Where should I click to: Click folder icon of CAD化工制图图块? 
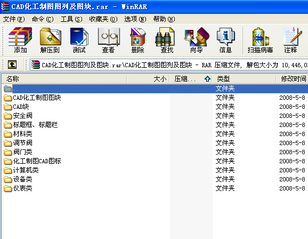coord(8,98)
